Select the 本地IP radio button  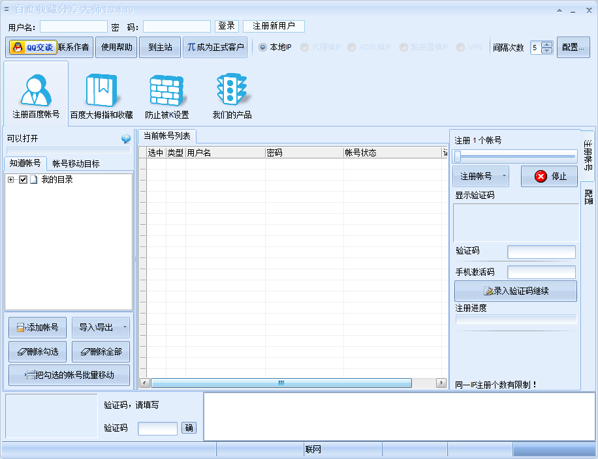pos(263,48)
